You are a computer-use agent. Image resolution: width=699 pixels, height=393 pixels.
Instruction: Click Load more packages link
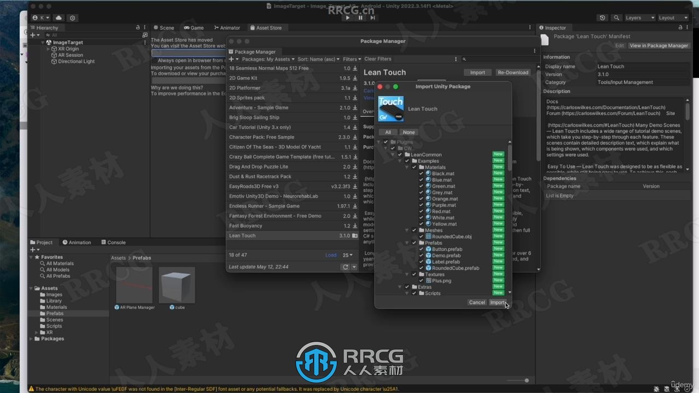tap(331, 255)
